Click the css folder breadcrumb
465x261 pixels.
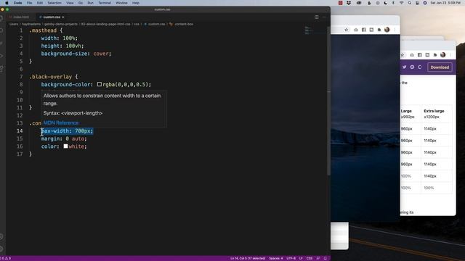[x=137, y=24]
